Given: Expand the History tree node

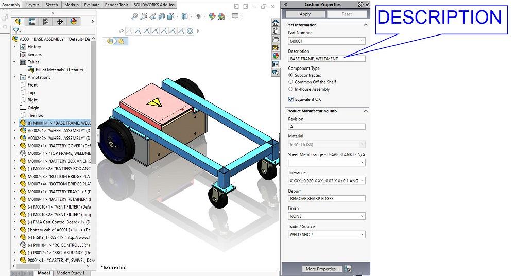Looking at the screenshot, I should pos(14,47).
